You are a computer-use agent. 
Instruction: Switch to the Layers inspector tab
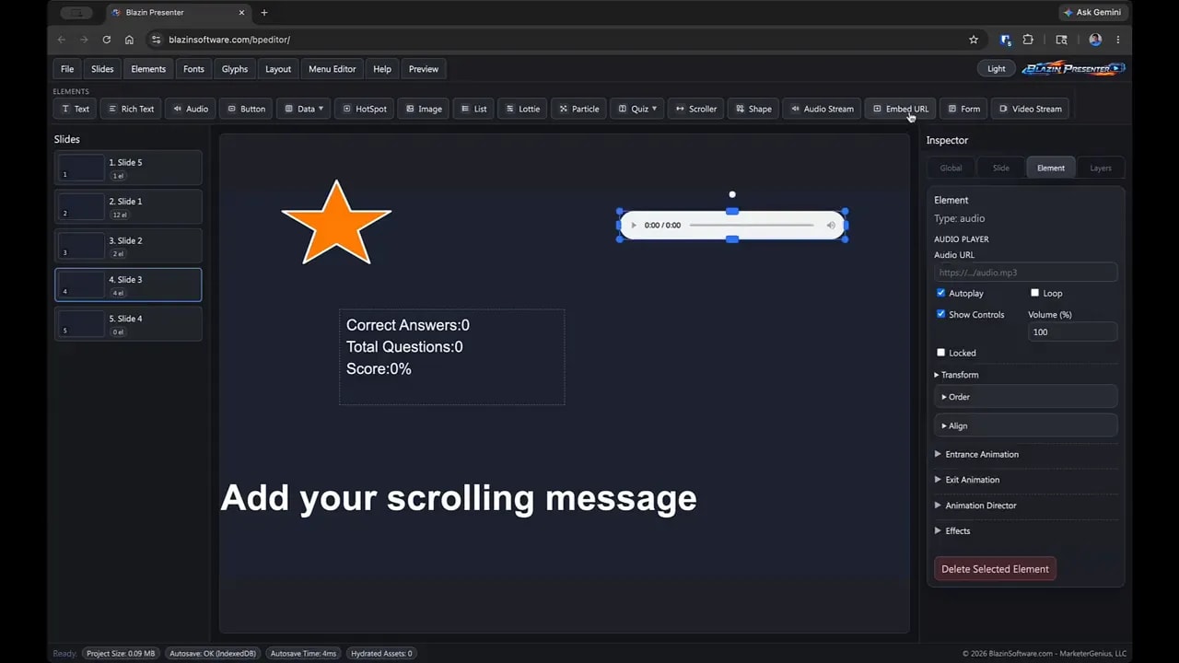[x=1101, y=168]
